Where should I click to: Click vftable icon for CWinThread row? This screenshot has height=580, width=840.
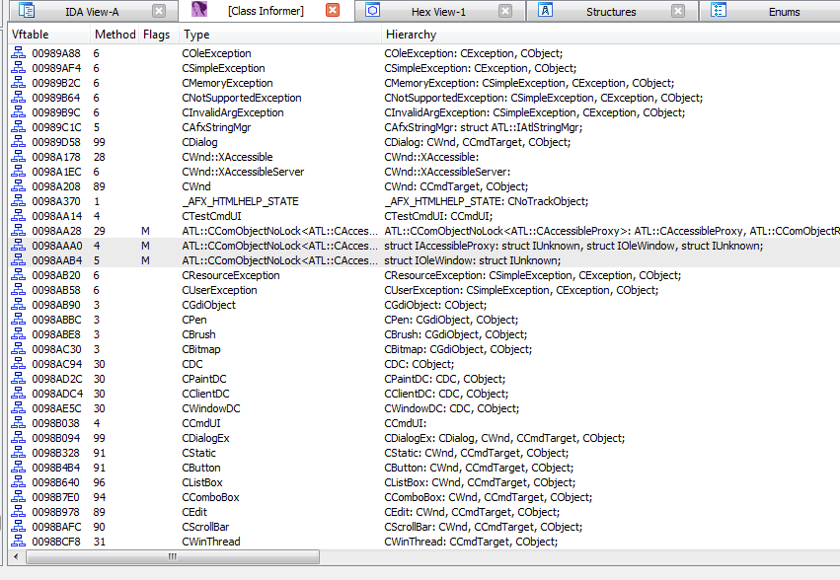[x=18, y=542]
